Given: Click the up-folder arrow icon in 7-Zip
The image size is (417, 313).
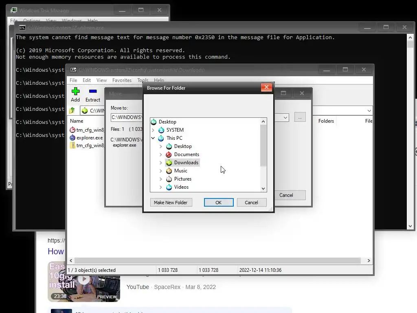Looking at the screenshot, I should tap(72, 110).
